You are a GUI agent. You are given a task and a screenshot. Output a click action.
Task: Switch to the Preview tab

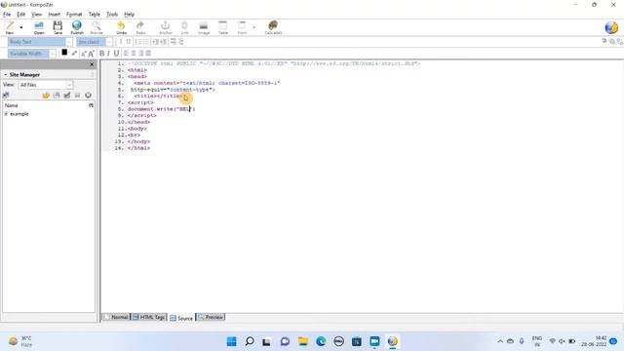(211, 317)
